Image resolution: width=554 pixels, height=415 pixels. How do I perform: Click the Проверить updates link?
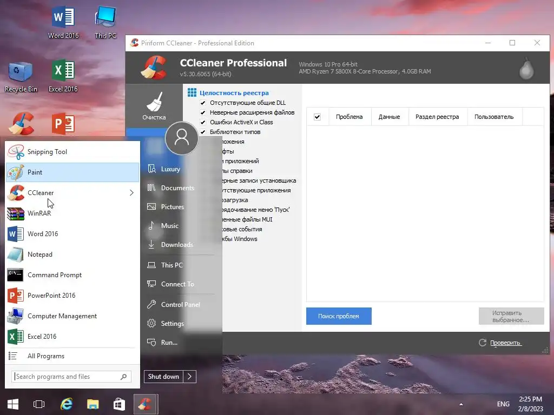(505, 343)
